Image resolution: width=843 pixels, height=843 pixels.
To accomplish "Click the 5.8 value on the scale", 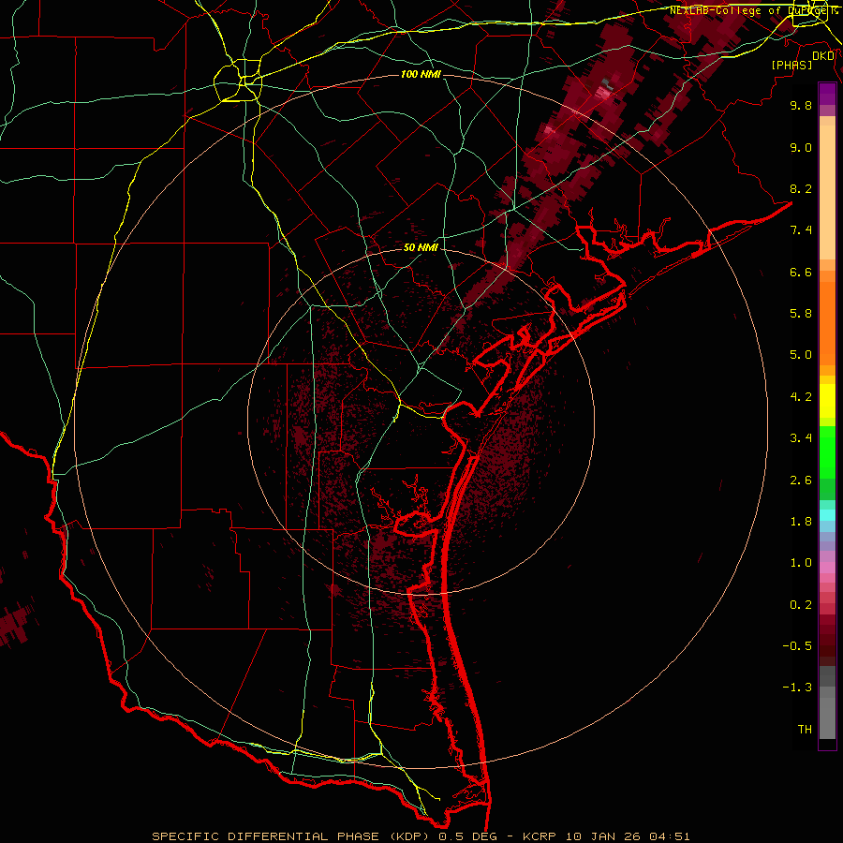I will click(801, 314).
